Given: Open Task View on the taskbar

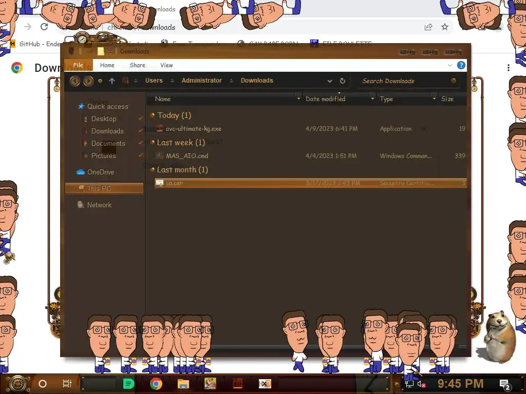Looking at the screenshot, I should 67,384.
